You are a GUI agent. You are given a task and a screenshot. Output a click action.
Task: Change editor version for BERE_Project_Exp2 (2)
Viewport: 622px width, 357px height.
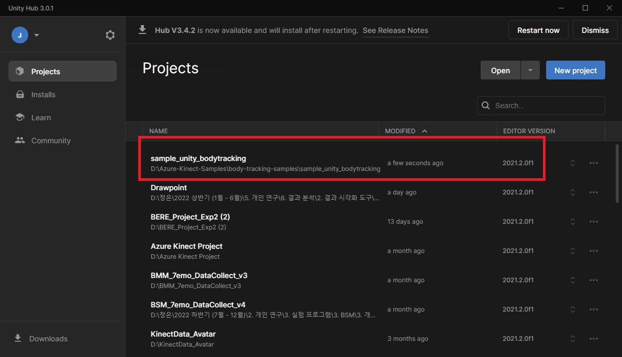573,222
